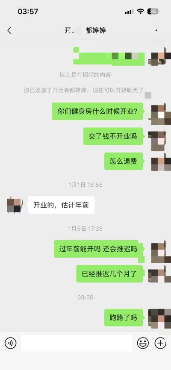This screenshot has height=370, width=171.
Task: Select the reply bubble 开业的,估计年前
Action: [x=61, y=205]
